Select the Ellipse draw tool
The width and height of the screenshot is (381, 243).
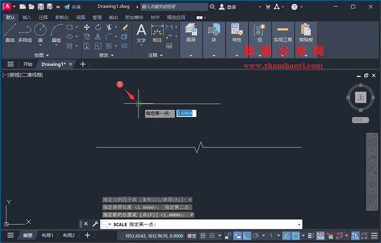69,36
